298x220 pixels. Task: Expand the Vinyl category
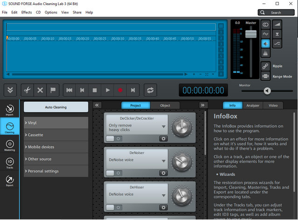click(56, 123)
